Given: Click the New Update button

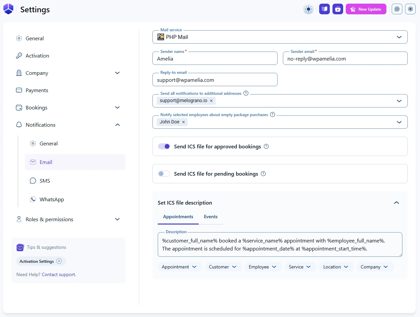Looking at the screenshot, I should (366, 9).
